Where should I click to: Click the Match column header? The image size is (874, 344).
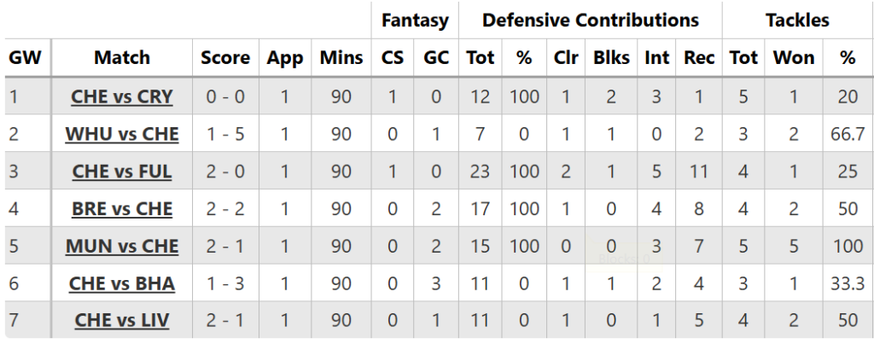tap(122, 58)
